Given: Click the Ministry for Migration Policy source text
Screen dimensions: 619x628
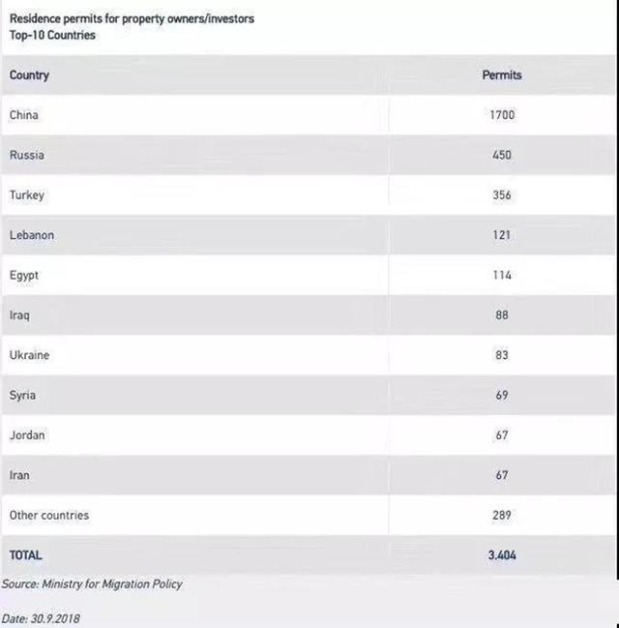Looking at the screenshot, I should tap(112, 584).
